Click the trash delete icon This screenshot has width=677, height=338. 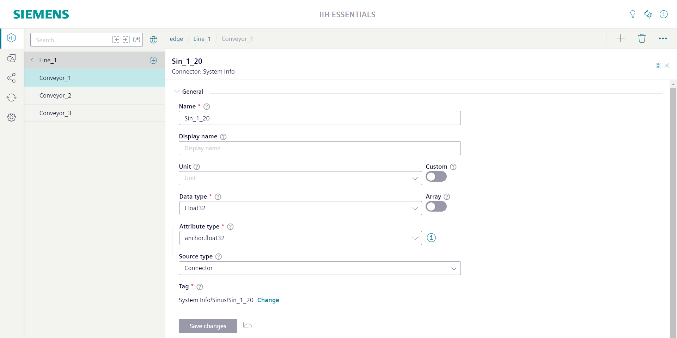[642, 38]
